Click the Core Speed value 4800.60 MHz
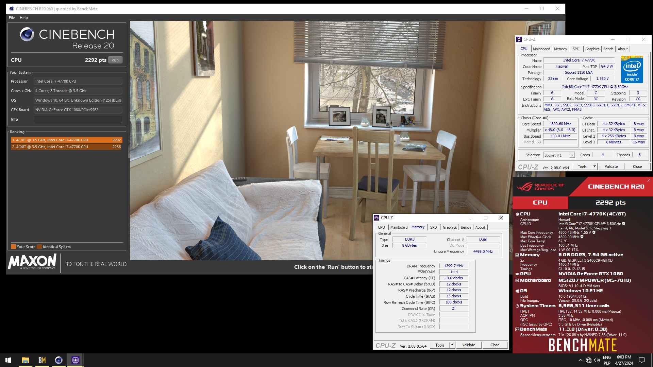The image size is (653, 367). pyautogui.click(x=560, y=124)
